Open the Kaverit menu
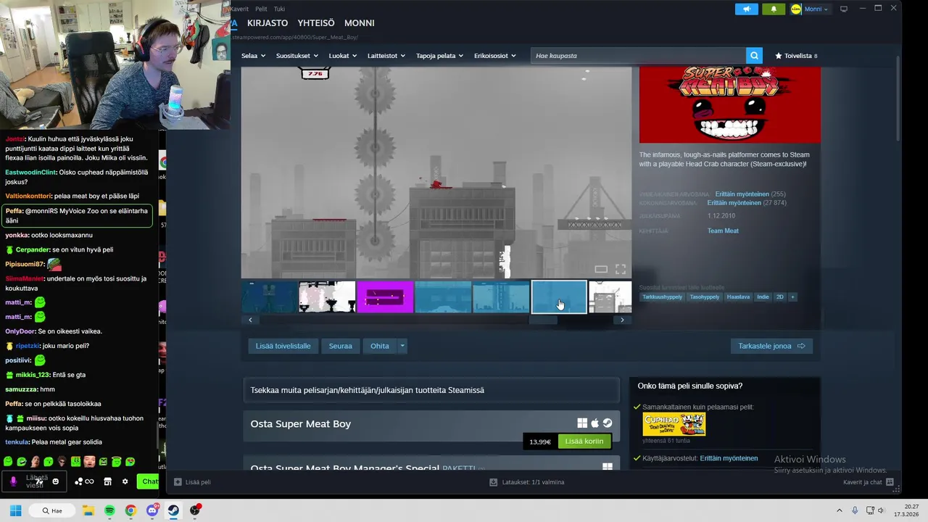 point(239,9)
